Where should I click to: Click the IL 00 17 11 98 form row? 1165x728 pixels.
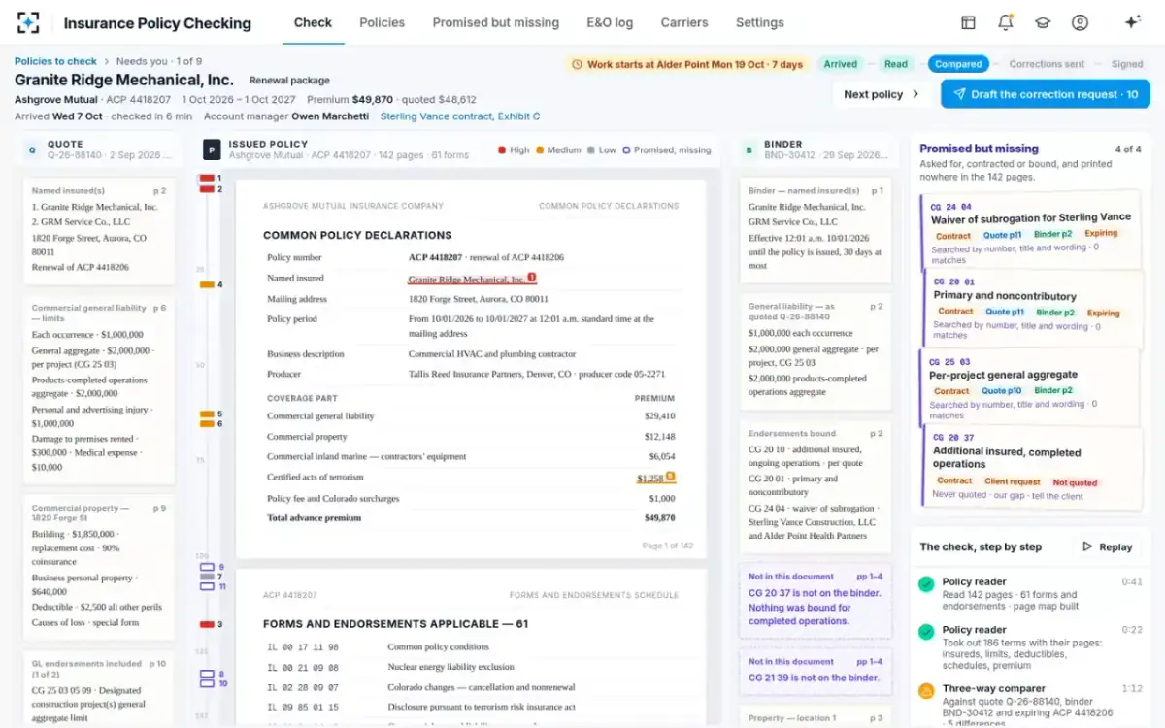471,646
